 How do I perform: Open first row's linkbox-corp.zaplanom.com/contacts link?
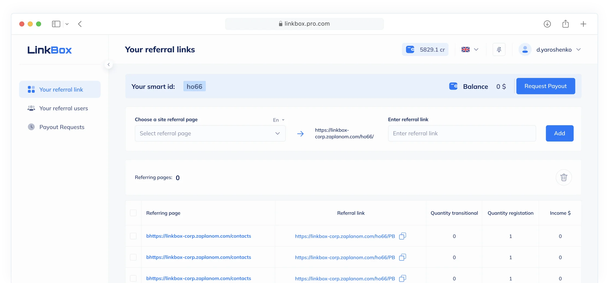click(199, 236)
